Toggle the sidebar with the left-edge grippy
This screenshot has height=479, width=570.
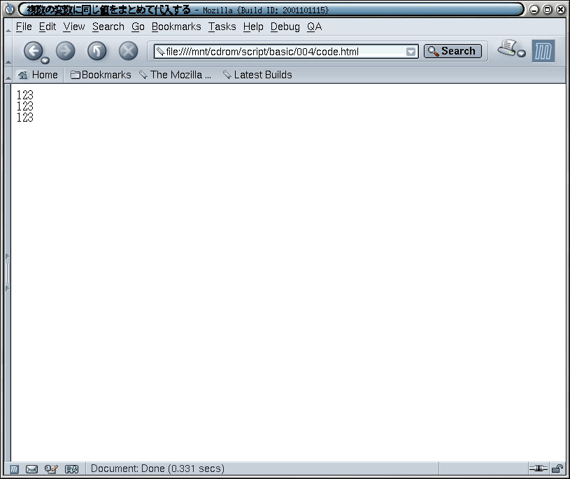pos(7,273)
